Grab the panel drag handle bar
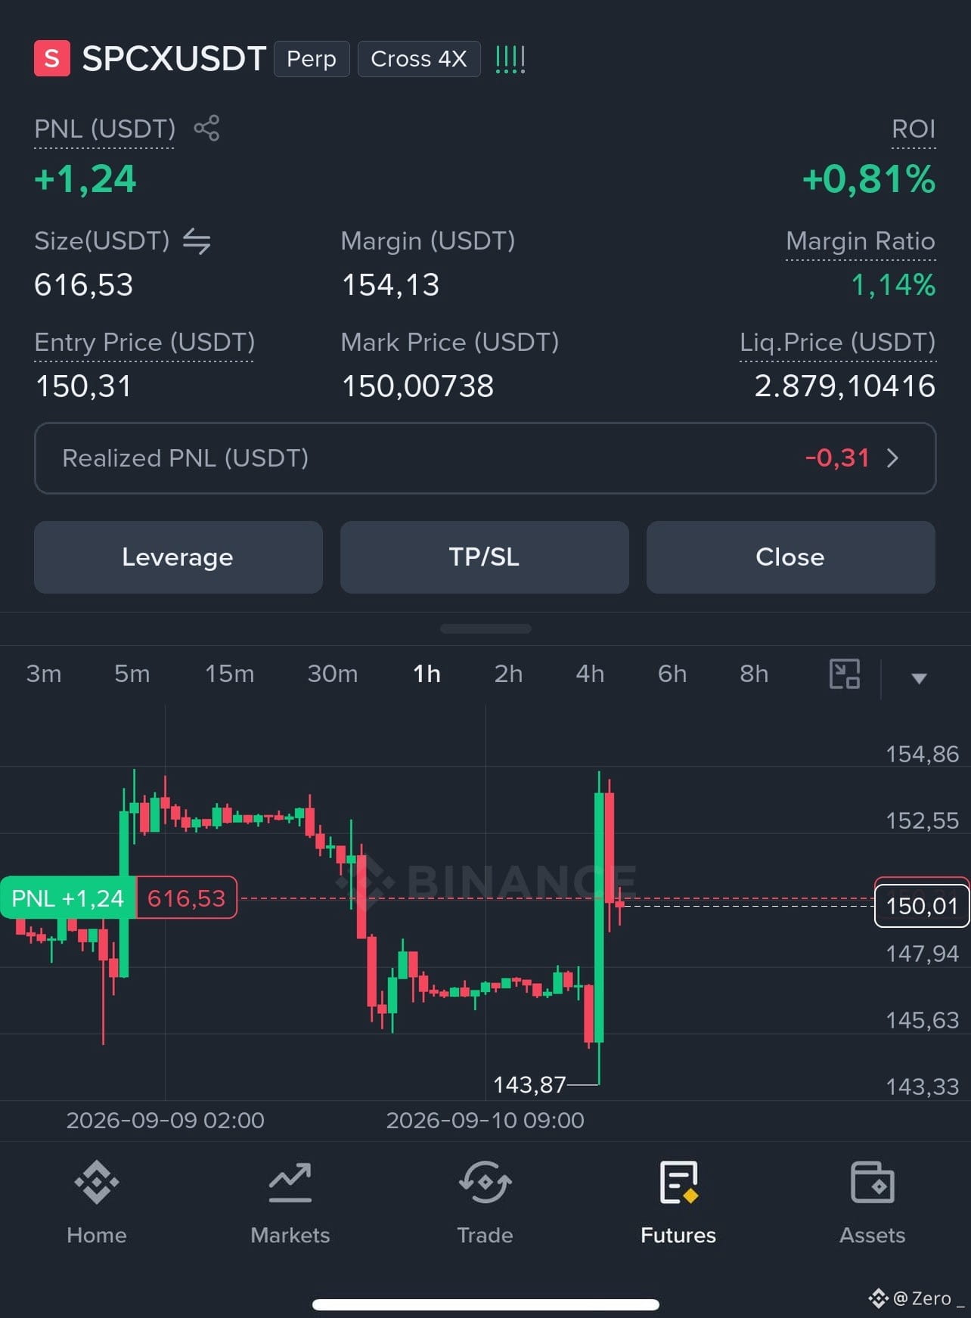The height and width of the screenshot is (1318, 971). [x=485, y=628]
